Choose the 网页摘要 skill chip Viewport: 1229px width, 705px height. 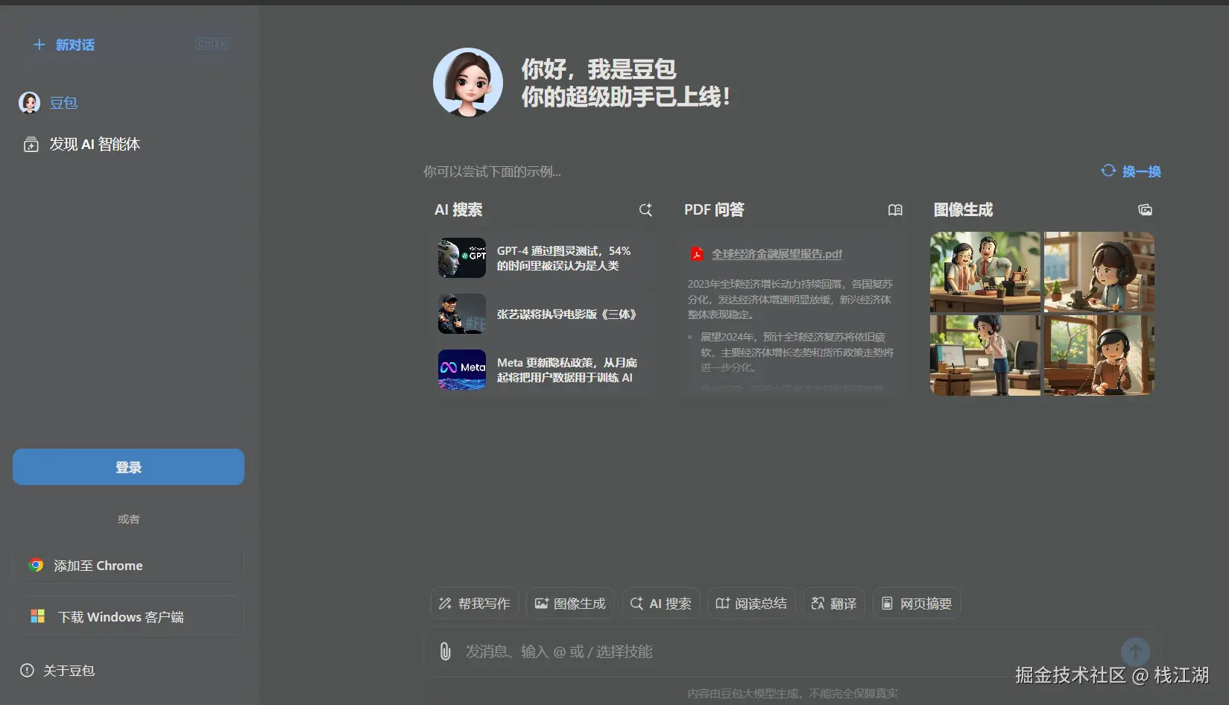(917, 604)
